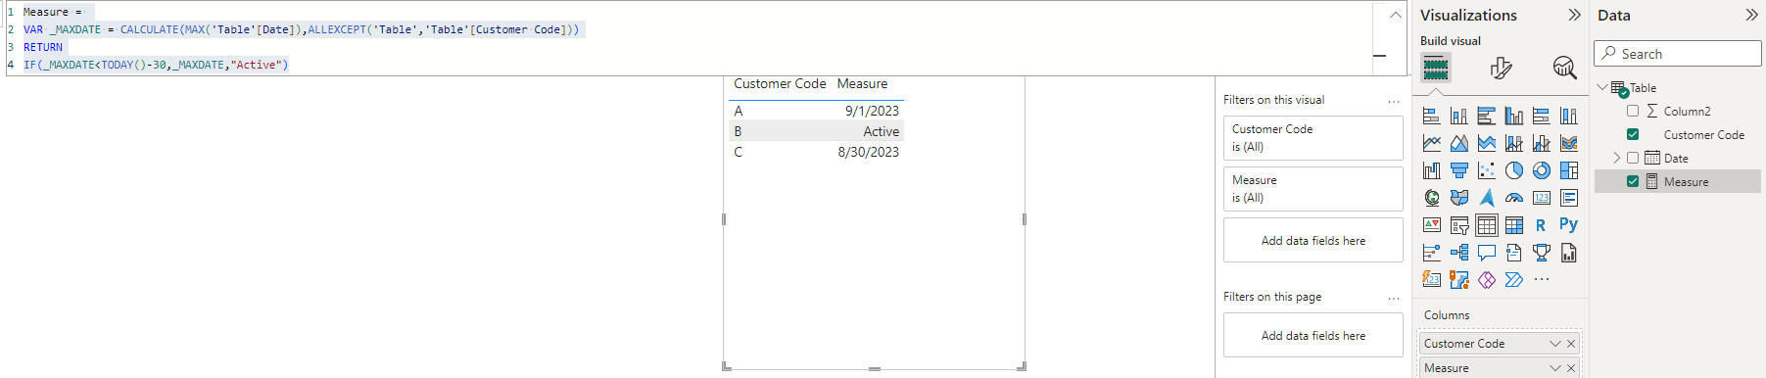Select the stacked column chart visual
The image size is (1766, 378).
[x=1458, y=116]
